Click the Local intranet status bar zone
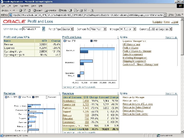 pyautogui.click(x=165, y=136)
